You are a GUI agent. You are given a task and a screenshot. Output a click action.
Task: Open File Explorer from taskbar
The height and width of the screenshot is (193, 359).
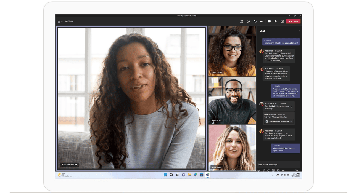pyautogui.click(x=189, y=175)
